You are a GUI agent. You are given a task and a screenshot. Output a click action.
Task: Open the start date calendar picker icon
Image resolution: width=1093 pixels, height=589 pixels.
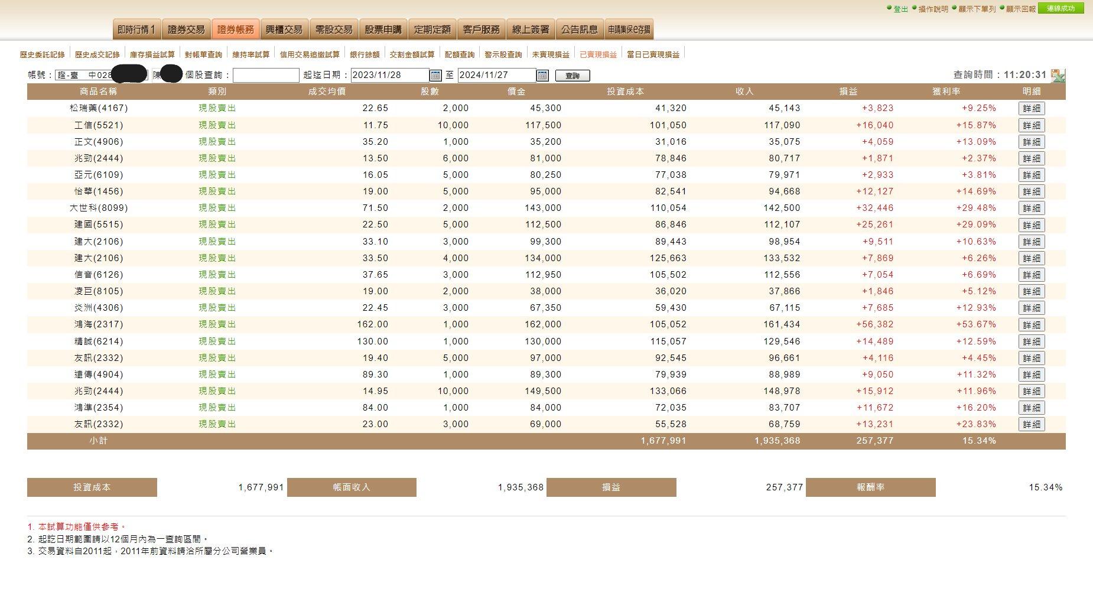tap(435, 76)
